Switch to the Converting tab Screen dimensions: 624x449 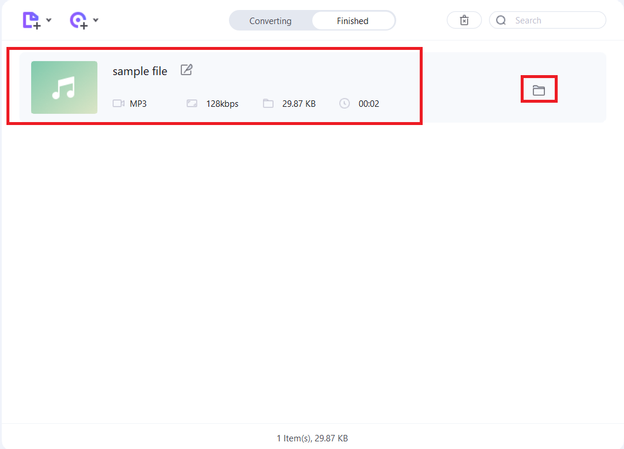click(x=271, y=20)
